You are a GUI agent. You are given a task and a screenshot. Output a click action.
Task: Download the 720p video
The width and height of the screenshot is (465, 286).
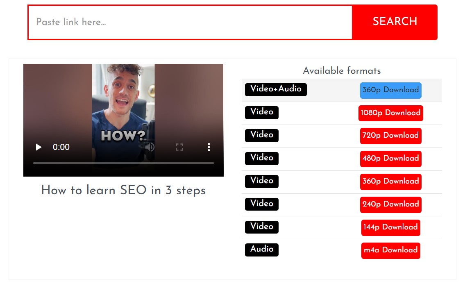[x=390, y=136]
